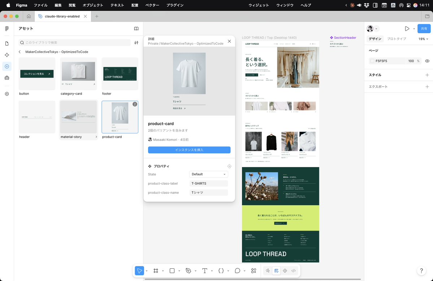433x281 pixels.
Task: Open the Dropbox menu bar icon
Action: (367, 5)
